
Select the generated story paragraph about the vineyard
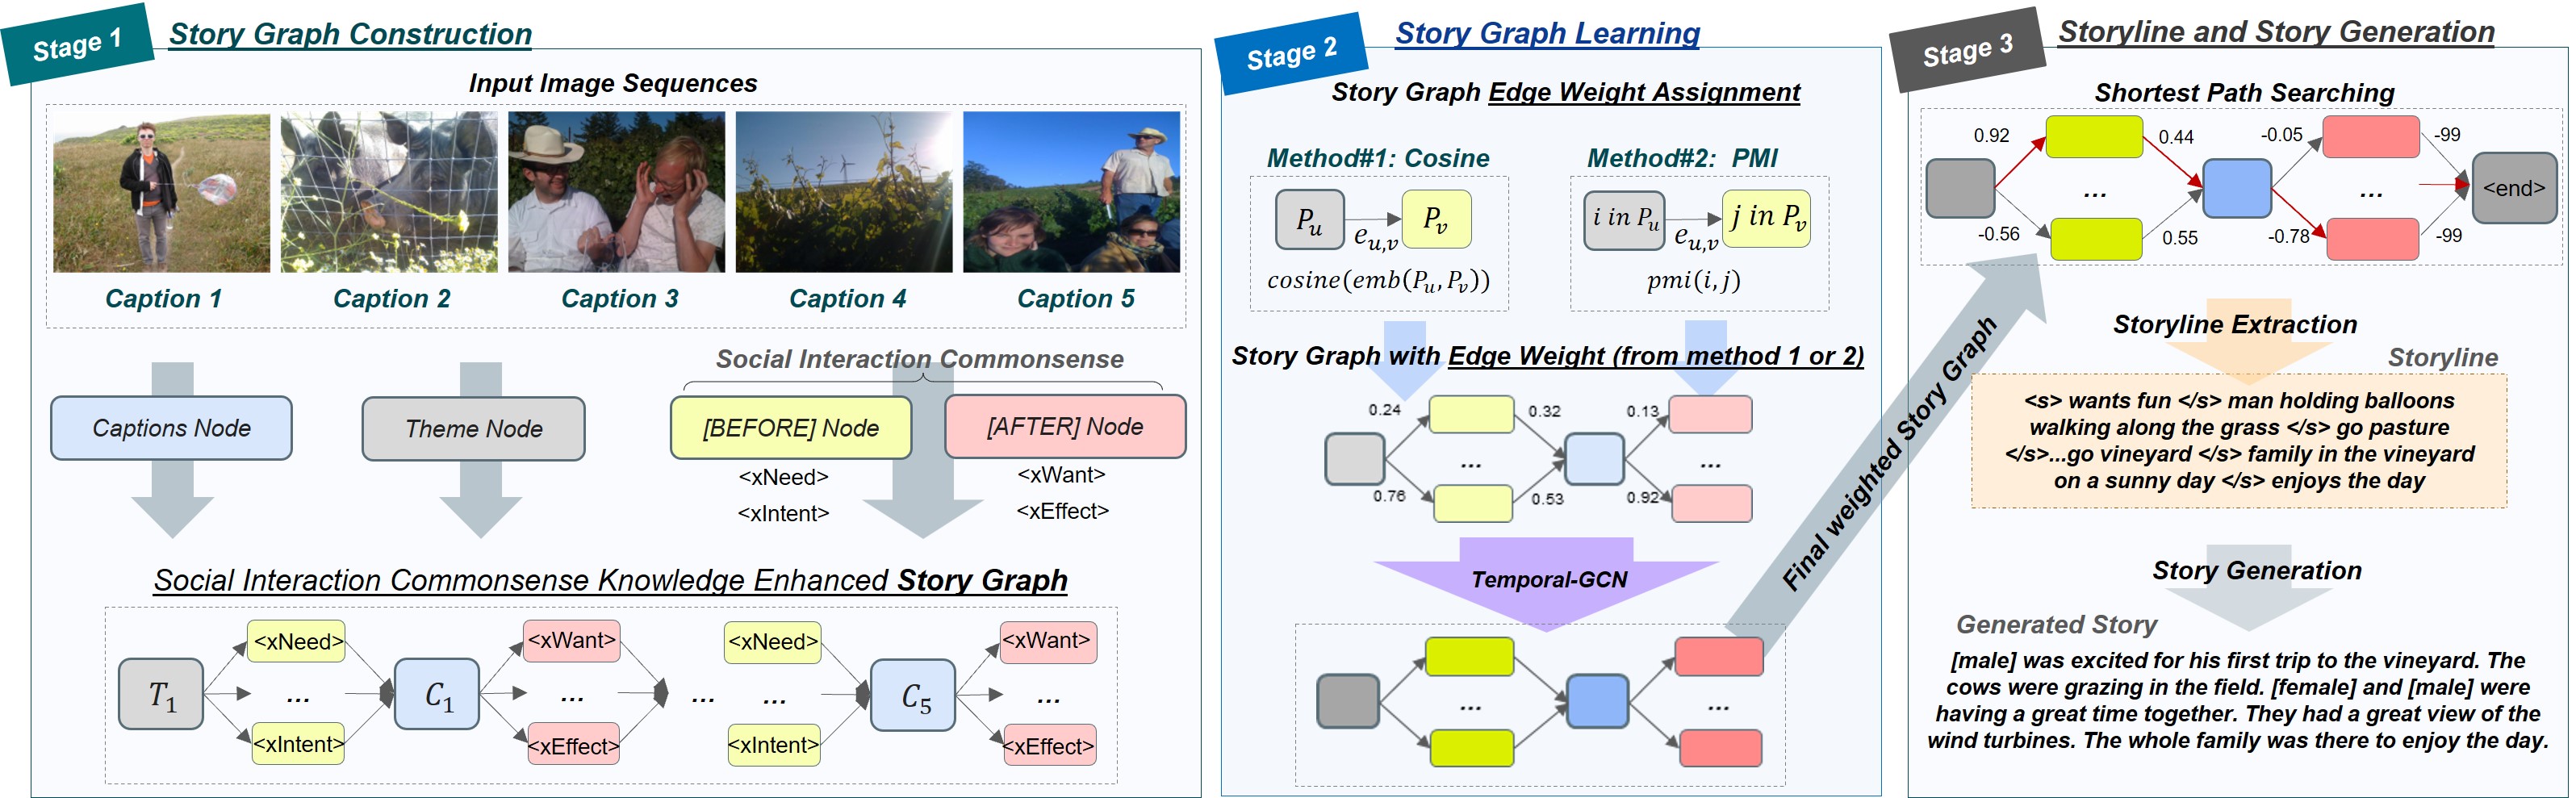[x=2238, y=700]
